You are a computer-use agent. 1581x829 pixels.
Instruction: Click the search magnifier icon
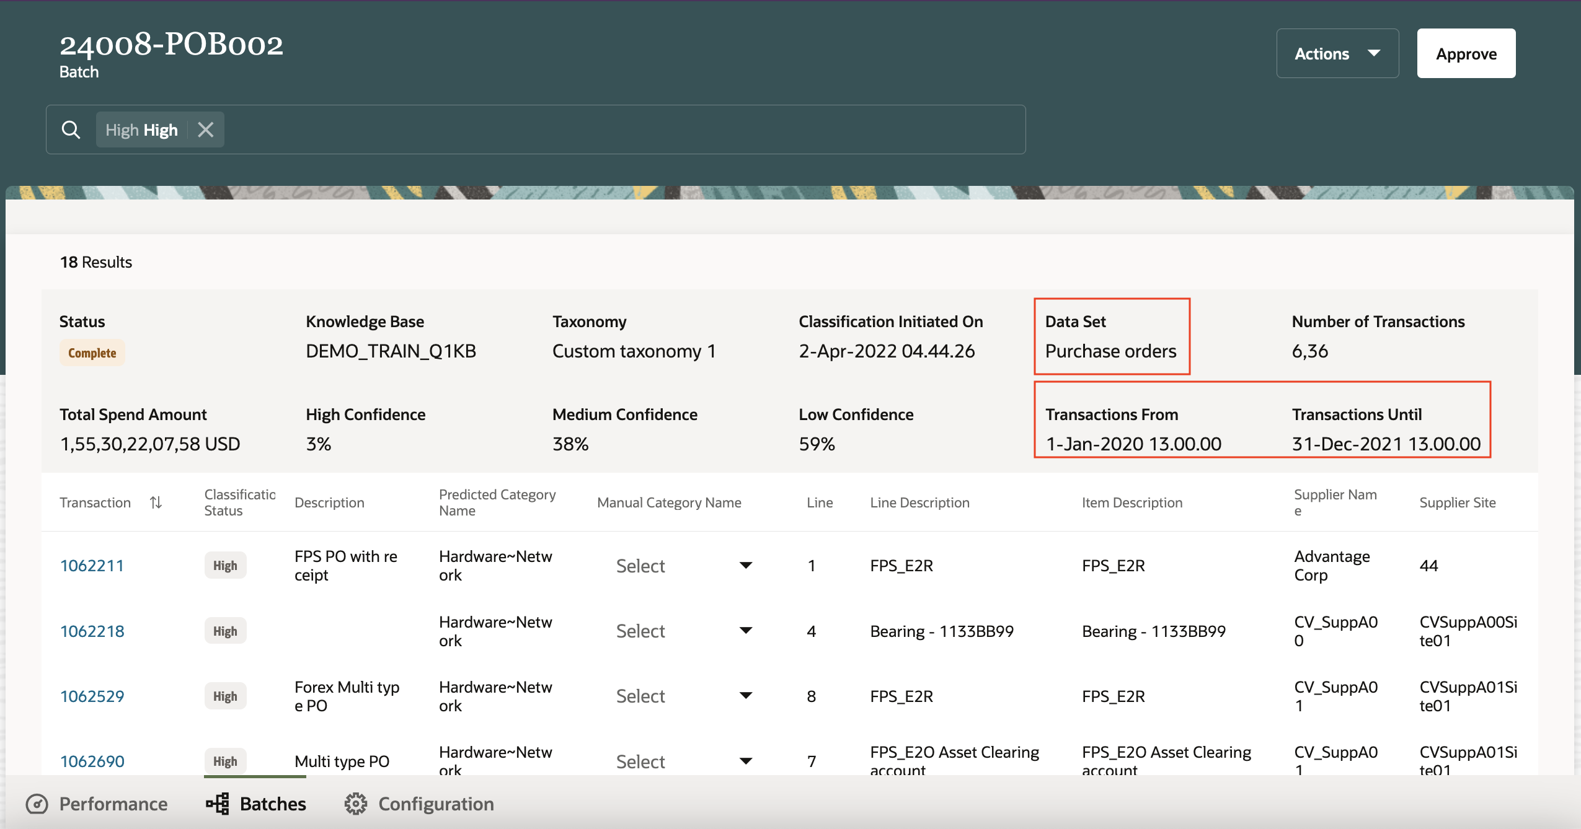pyautogui.click(x=71, y=129)
